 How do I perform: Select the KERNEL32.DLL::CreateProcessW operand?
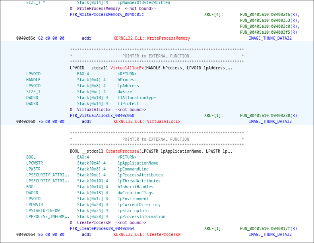click(x=147, y=235)
